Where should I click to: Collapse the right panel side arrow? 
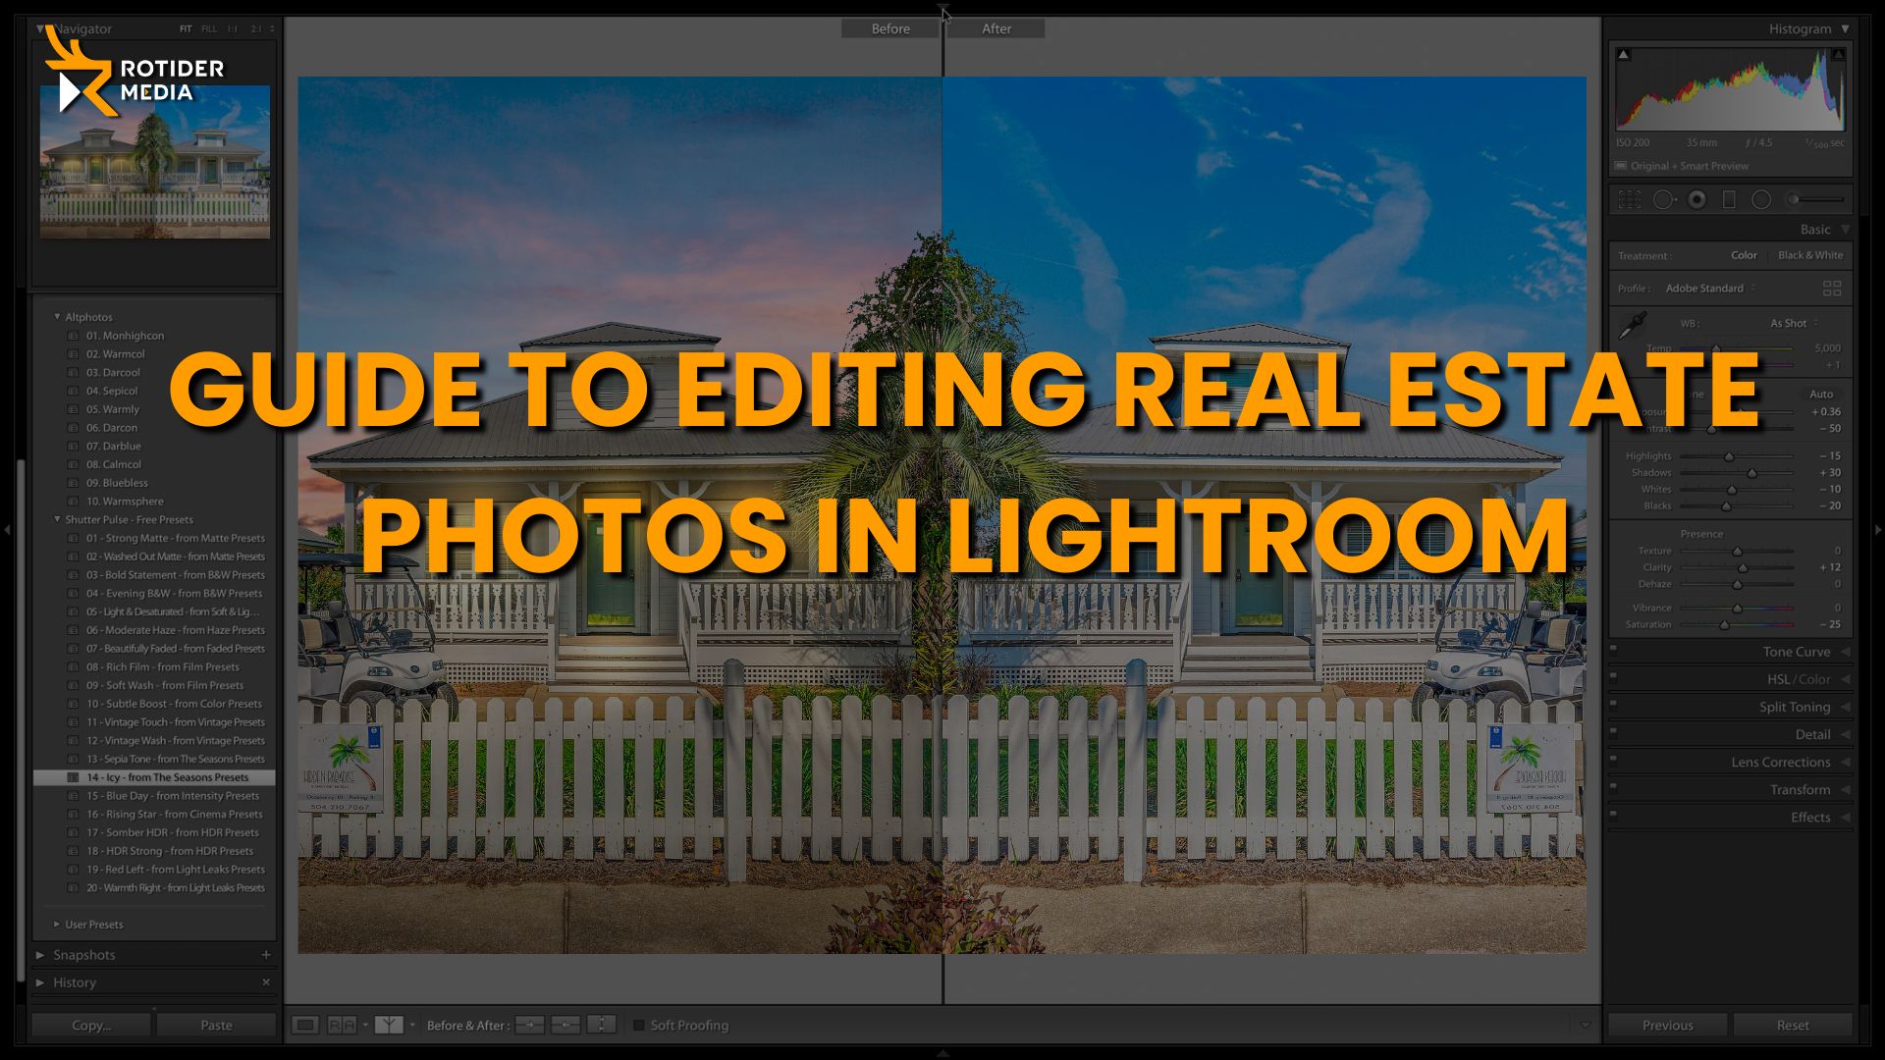(x=1878, y=530)
